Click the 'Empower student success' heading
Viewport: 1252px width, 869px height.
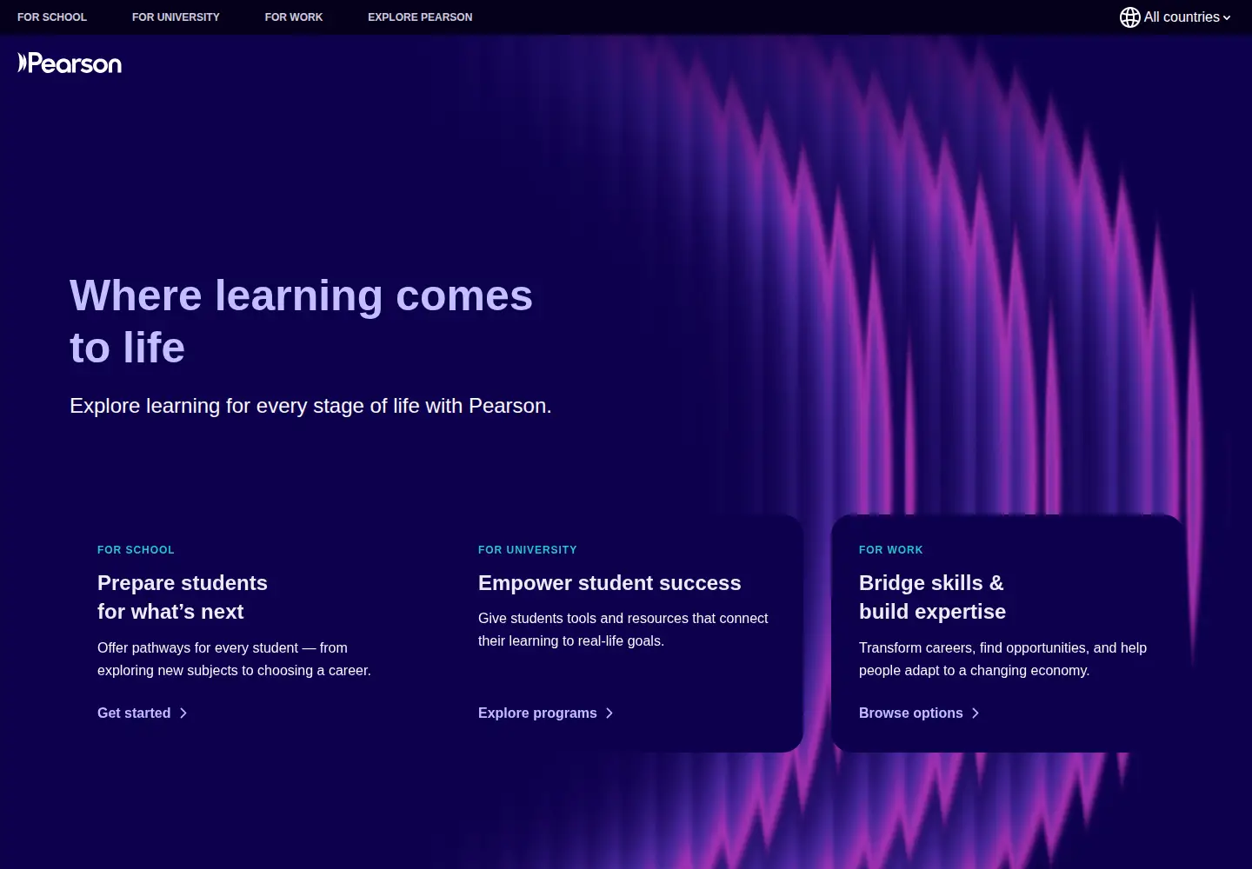(x=609, y=583)
